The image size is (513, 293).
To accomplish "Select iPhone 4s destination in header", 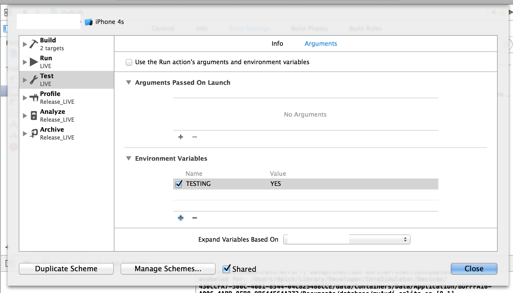I will point(109,22).
